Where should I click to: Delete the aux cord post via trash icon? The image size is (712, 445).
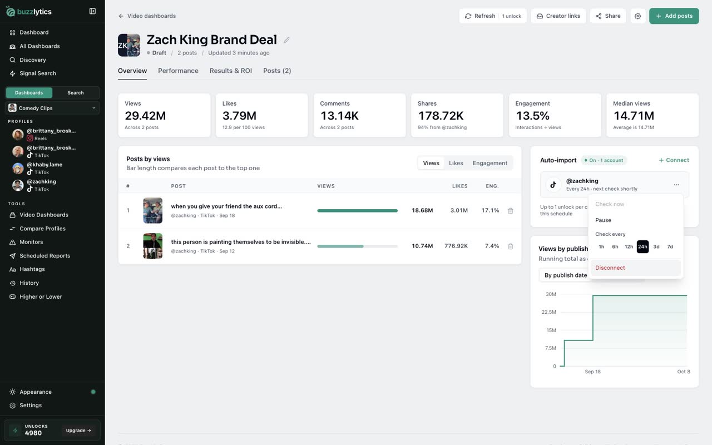pyautogui.click(x=510, y=211)
